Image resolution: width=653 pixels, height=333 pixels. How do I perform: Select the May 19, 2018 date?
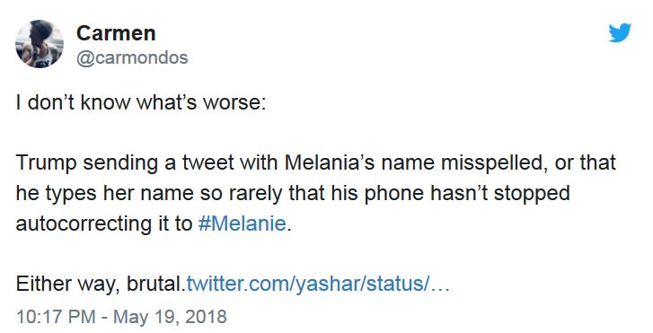(170, 316)
